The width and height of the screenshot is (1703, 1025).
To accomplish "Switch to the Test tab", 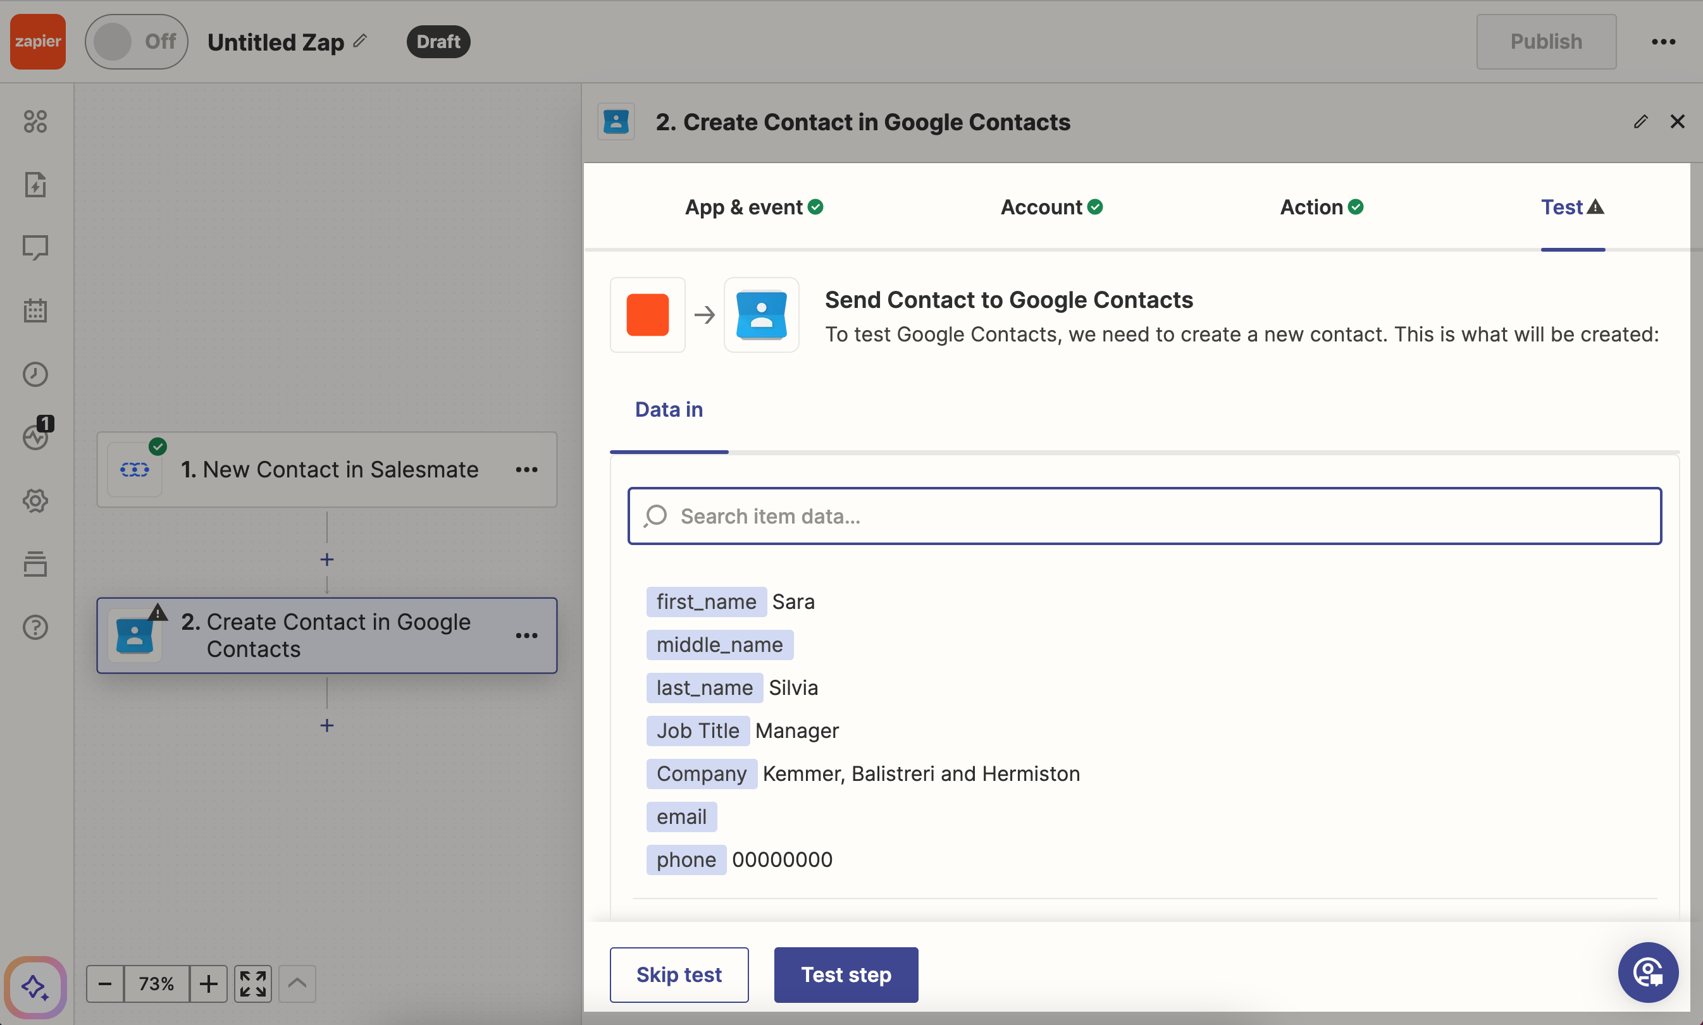I will pyautogui.click(x=1573, y=207).
